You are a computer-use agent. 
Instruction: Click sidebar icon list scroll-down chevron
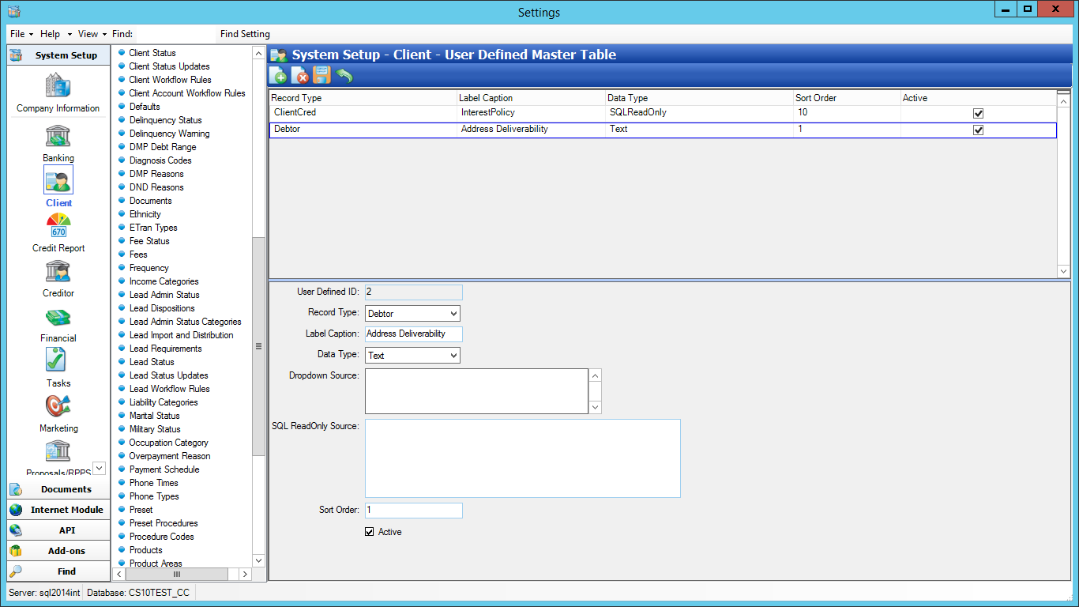coord(99,468)
